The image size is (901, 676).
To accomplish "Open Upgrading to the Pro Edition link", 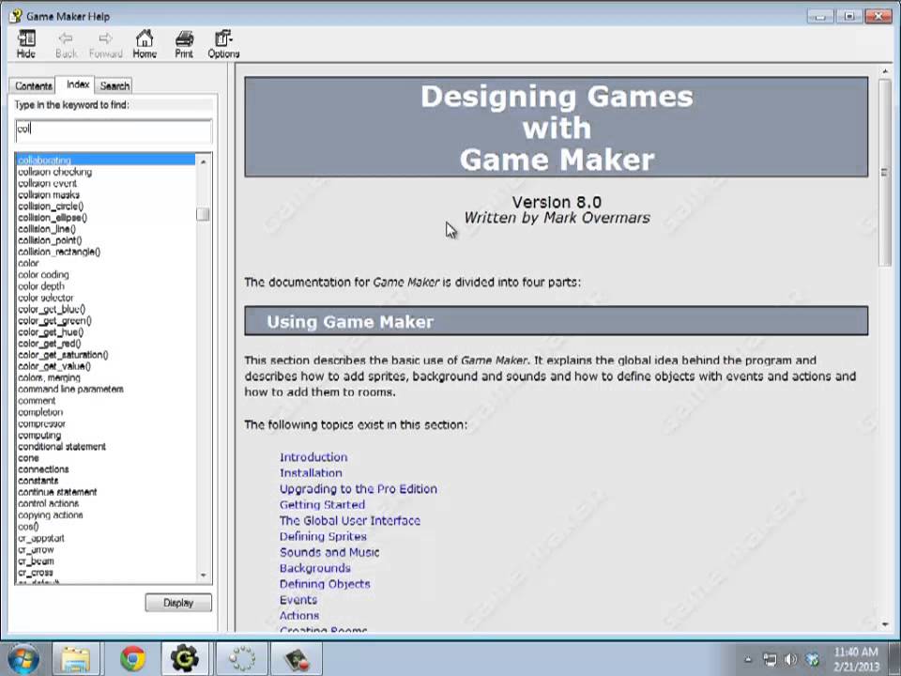I will point(358,488).
